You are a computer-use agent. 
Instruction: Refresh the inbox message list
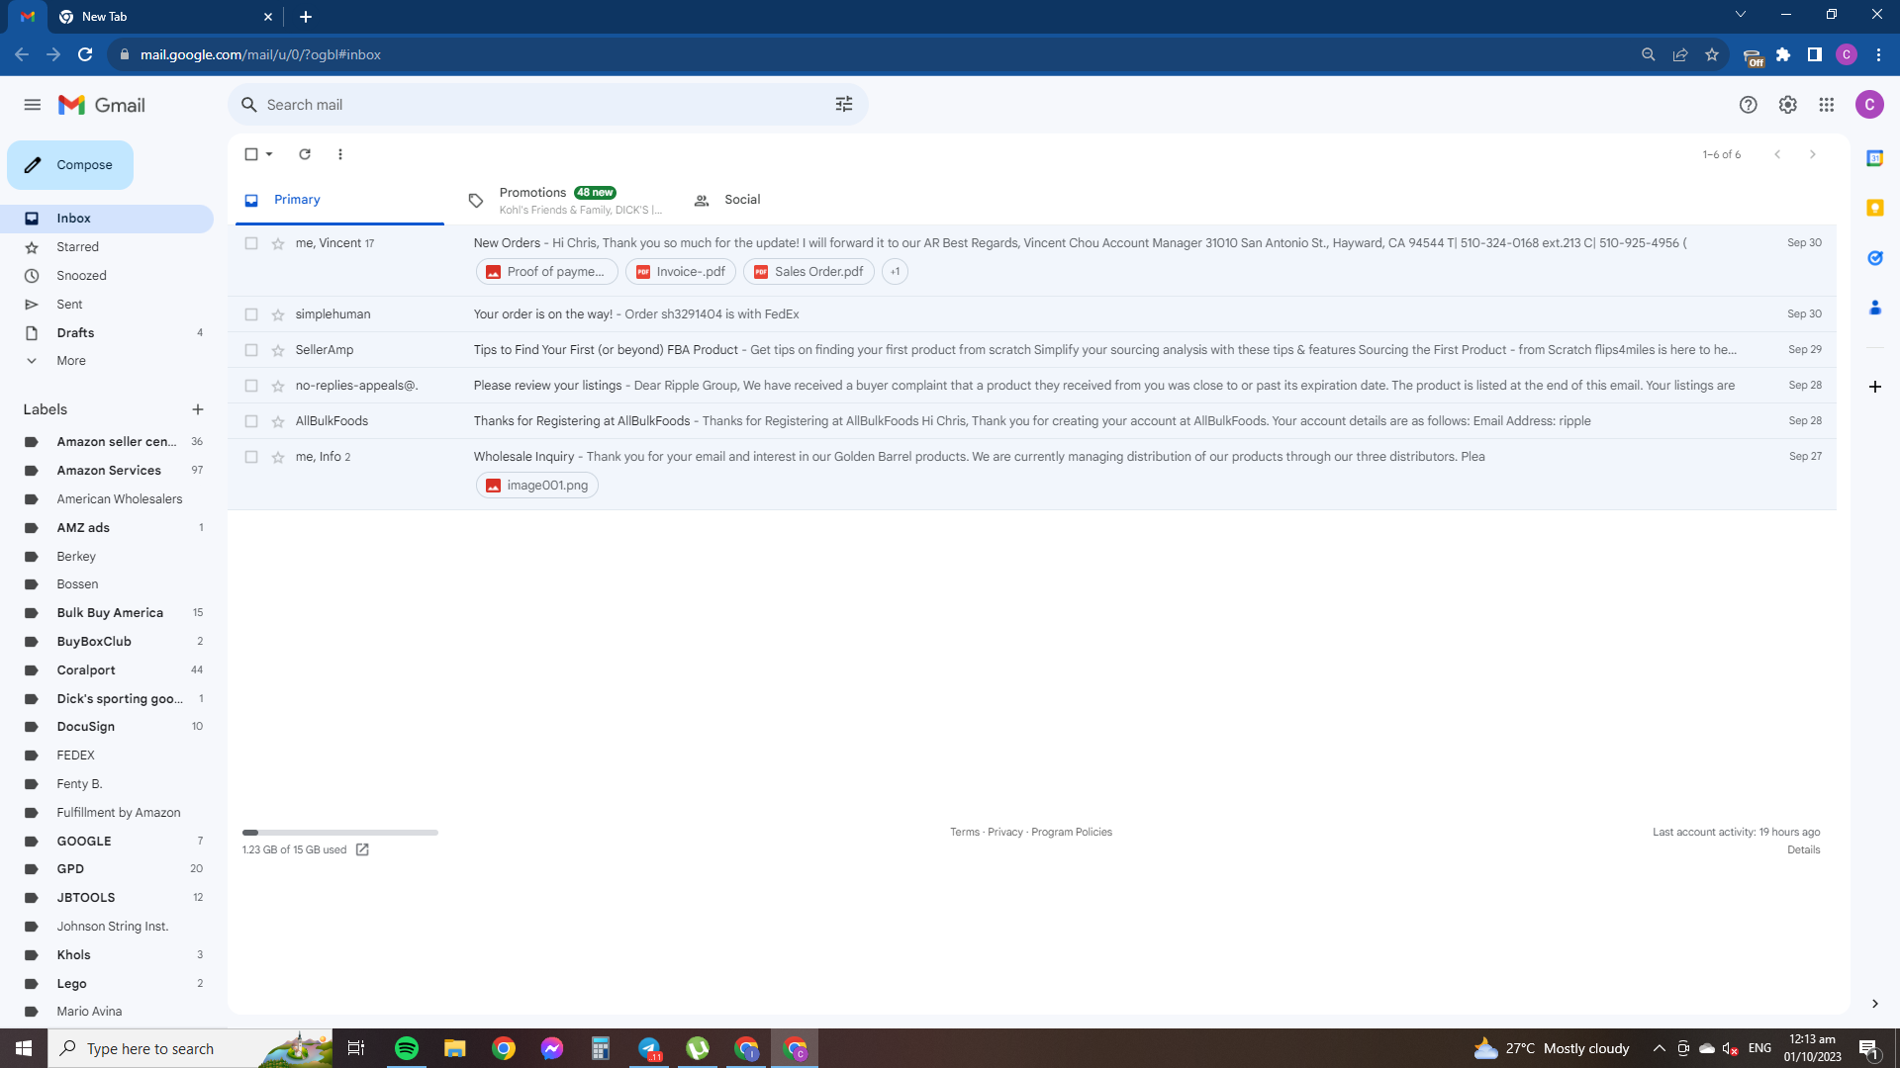click(305, 154)
